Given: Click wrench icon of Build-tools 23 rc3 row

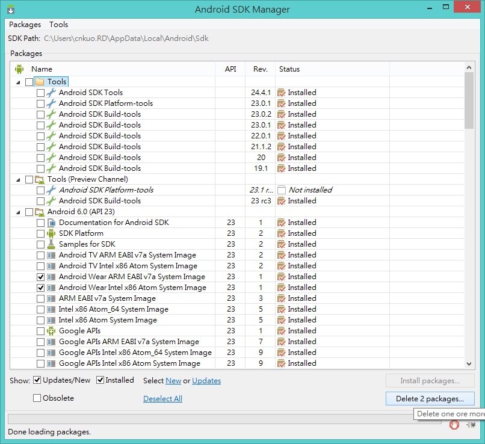Looking at the screenshot, I should point(51,201).
